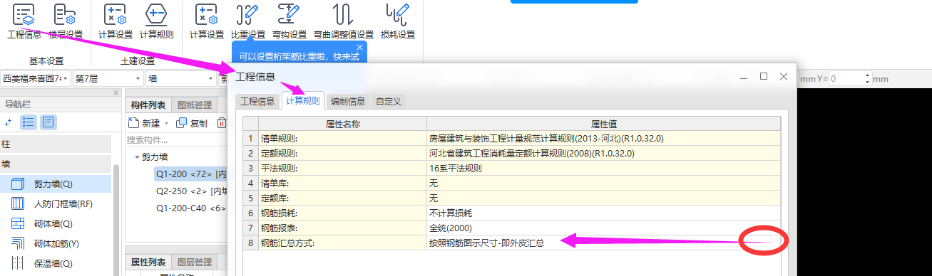Open the 第7层 floor dropdown
The image size is (932, 276).
pos(108,78)
